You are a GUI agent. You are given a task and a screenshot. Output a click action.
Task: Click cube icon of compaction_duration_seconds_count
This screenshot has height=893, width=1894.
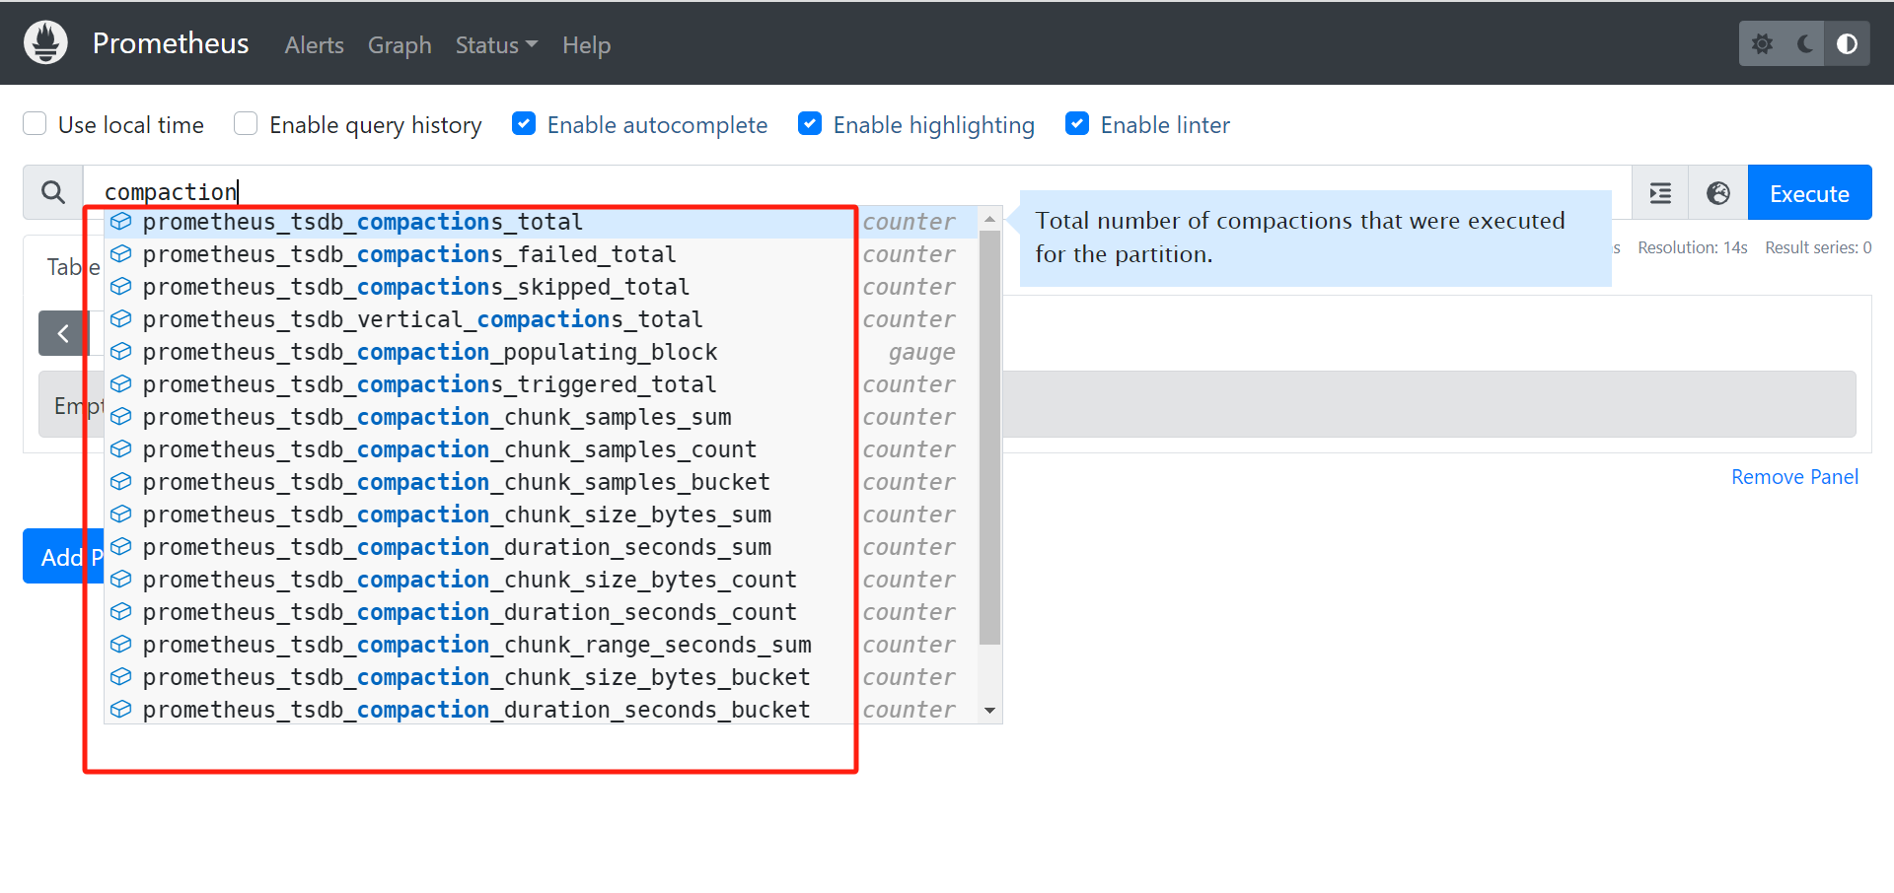pos(120,612)
